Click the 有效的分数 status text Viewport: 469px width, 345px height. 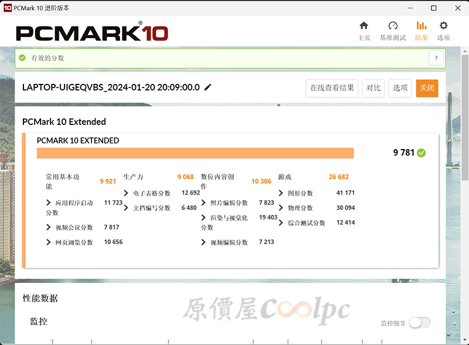(47, 58)
